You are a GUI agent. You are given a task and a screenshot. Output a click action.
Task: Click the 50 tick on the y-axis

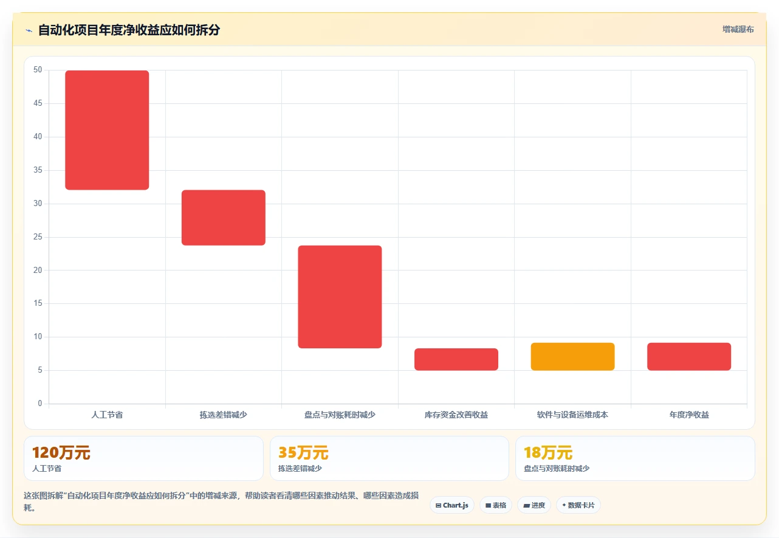(x=38, y=70)
